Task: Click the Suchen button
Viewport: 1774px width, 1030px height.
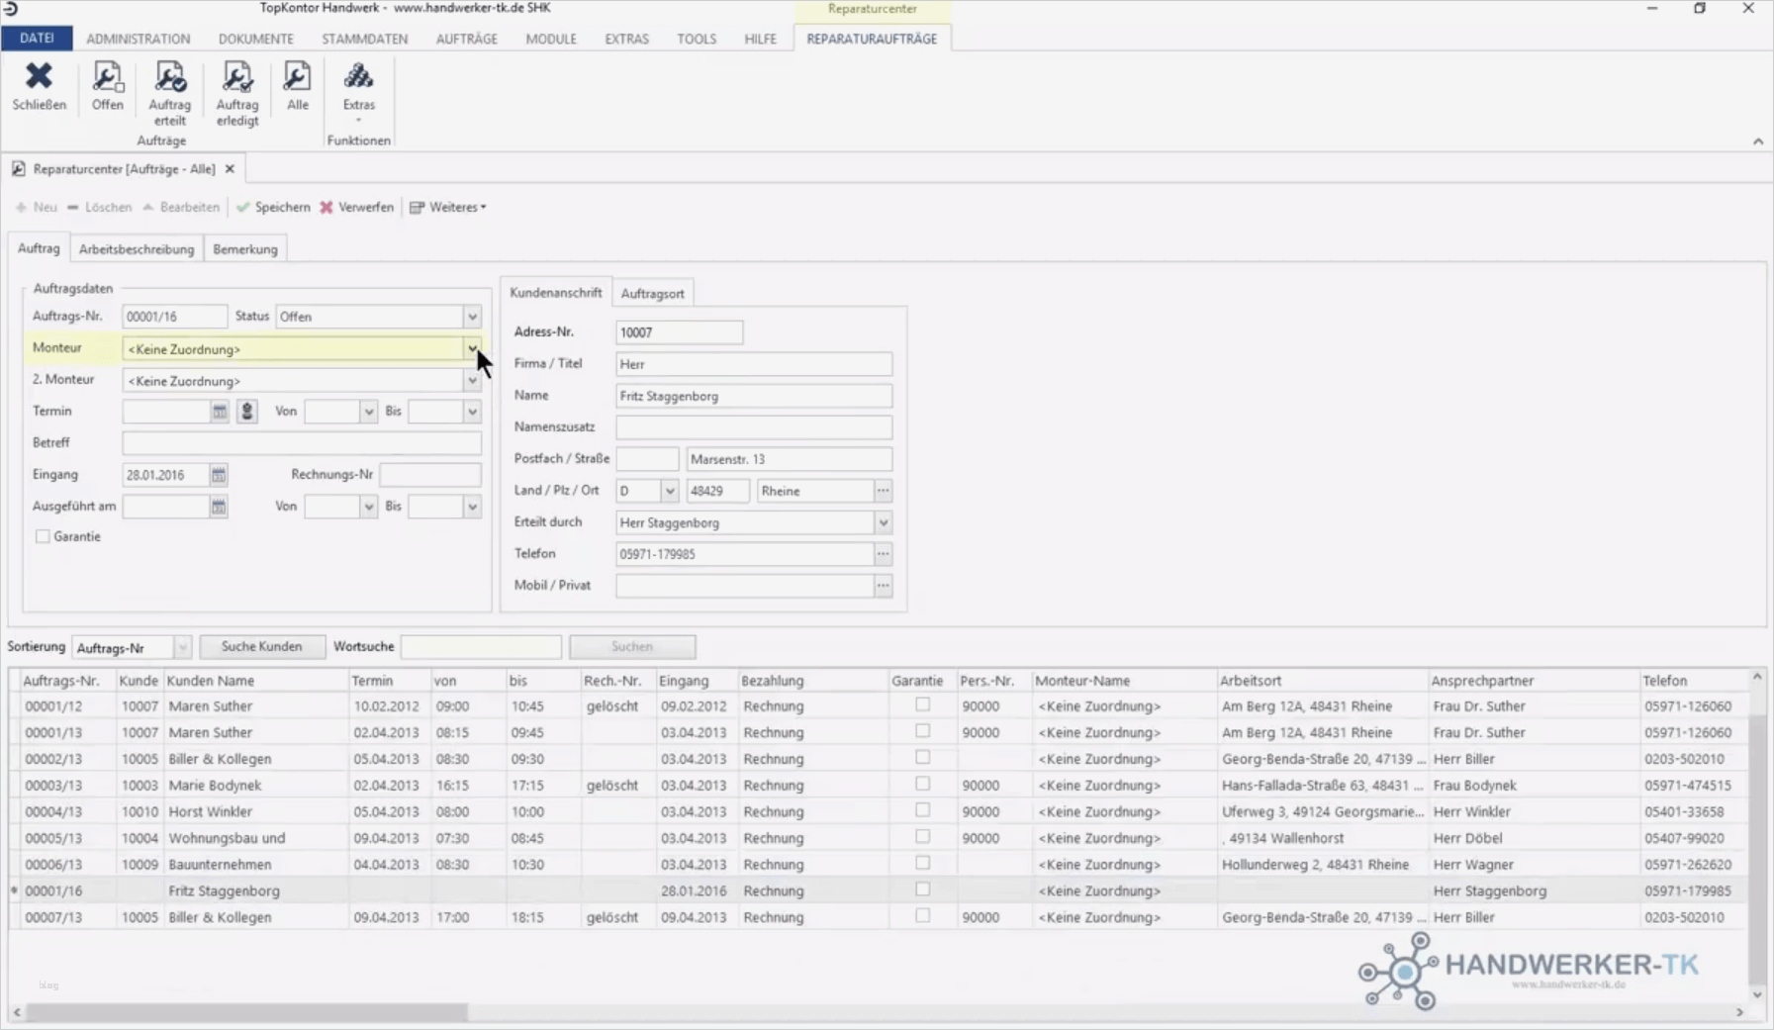Action: pyautogui.click(x=632, y=647)
